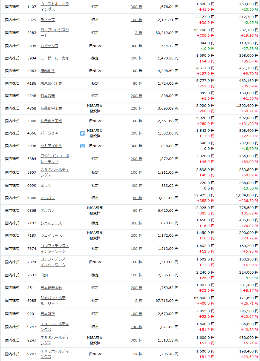Open オルガノ link in the 特定 row
The height and width of the screenshot is (361, 260).
click(48, 198)
